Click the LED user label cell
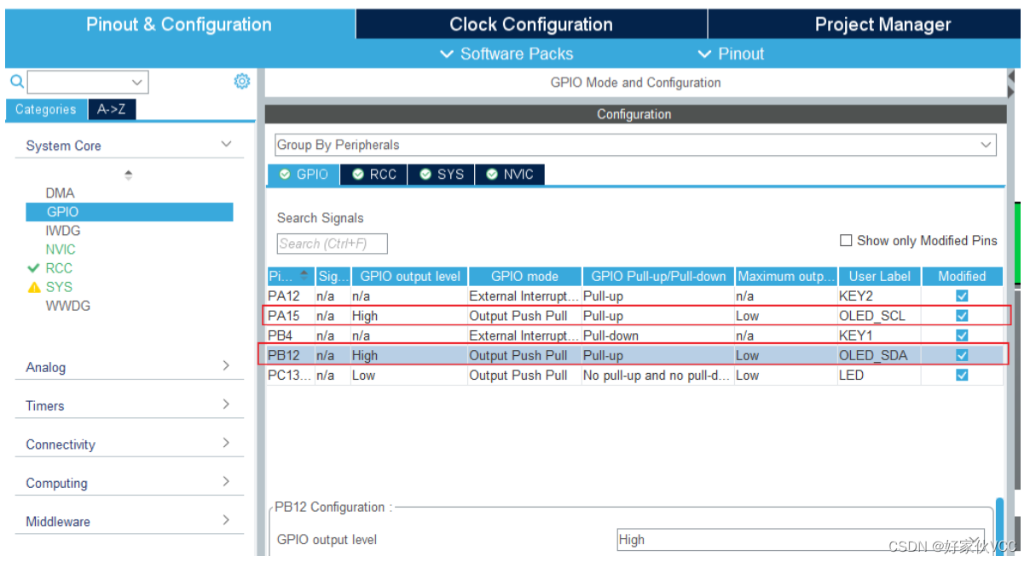This screenshot has width=1030, height=562. pyautogui.click(x=879, y=376)
